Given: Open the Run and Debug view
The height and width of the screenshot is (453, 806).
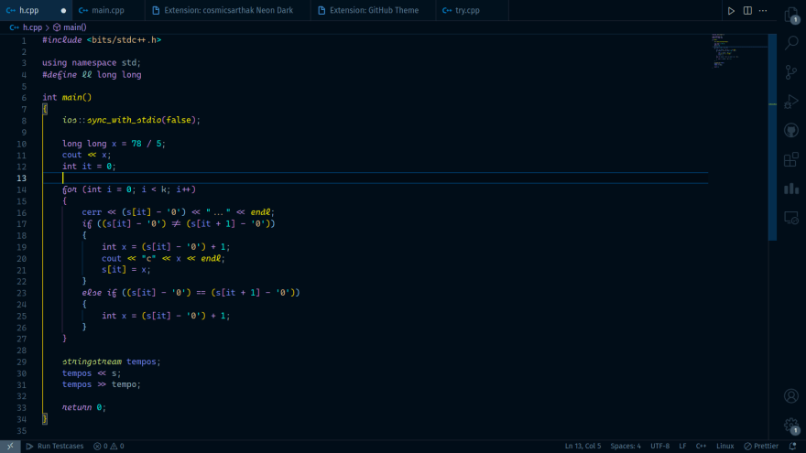Looking at the screenshot, I should click(791, 102).
